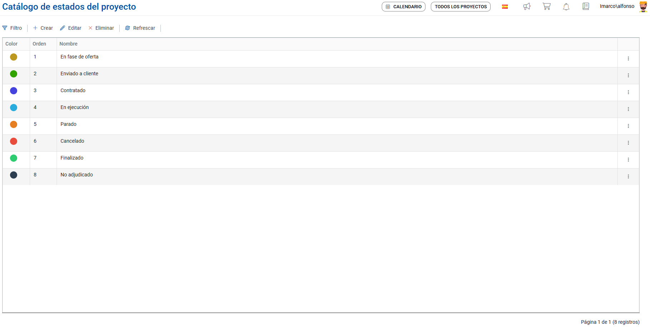Screen dimensions: 650x327
Task: Open three-dot menu for Contratado row
Action: [x=628, y=92]
